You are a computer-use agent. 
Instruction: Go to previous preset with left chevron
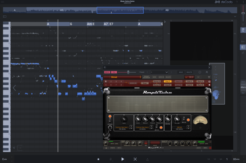tap(148, 72)
